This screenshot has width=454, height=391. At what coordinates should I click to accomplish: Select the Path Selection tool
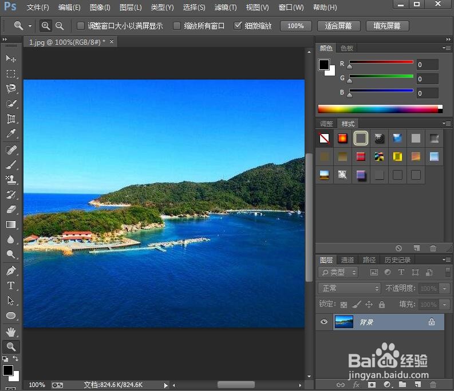coord(11,301)
